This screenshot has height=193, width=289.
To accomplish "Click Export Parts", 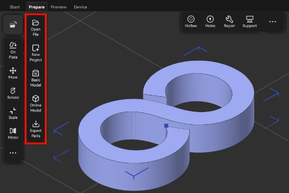I will (x=36, y=129).
